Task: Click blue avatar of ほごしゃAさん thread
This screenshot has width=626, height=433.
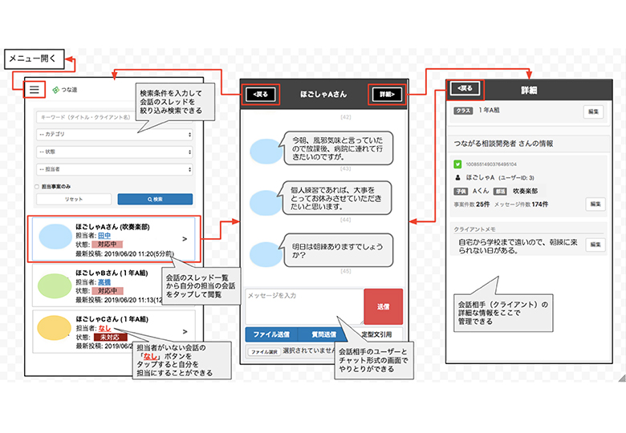Action: [x=56, y=237]
